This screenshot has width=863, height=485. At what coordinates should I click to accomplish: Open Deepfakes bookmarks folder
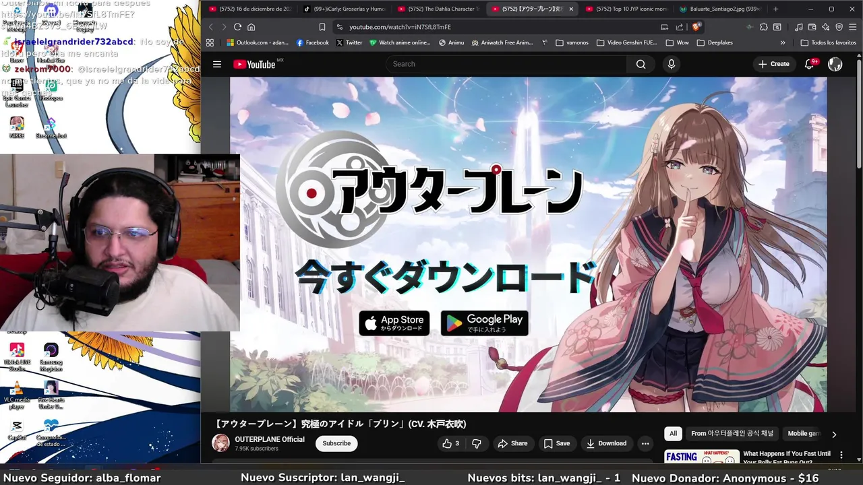pyautogui.click(x=714, y=42)
